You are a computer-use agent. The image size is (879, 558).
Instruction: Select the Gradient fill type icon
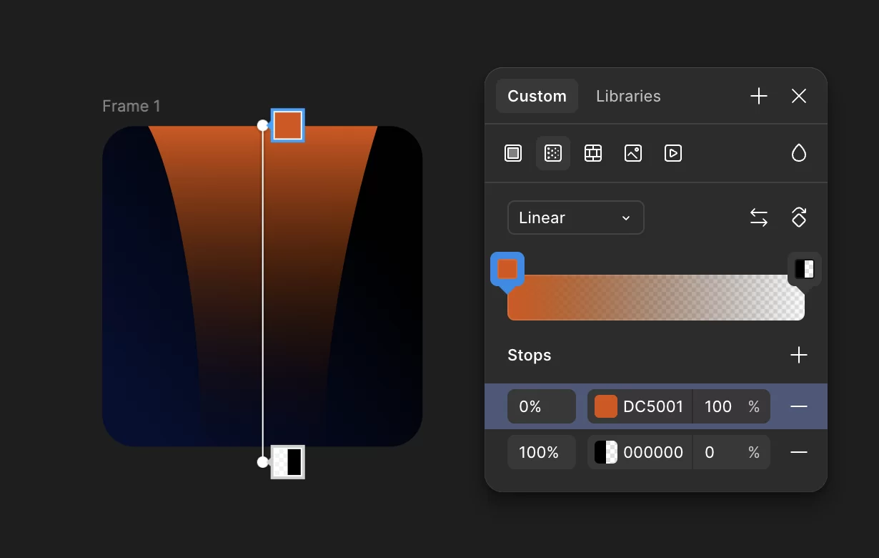click(x=553, y=153)
